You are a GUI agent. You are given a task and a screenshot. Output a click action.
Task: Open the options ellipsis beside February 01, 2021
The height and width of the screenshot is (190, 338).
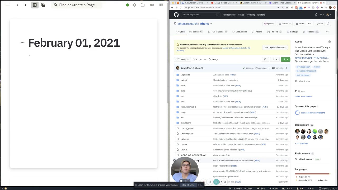pos(22,42)
